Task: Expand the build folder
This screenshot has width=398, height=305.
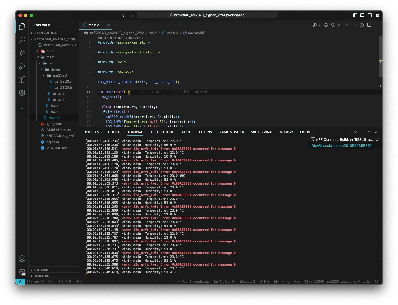Action: point(50,51)
